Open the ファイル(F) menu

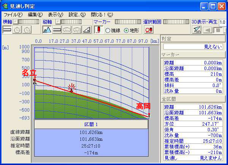tap(13, 15)
